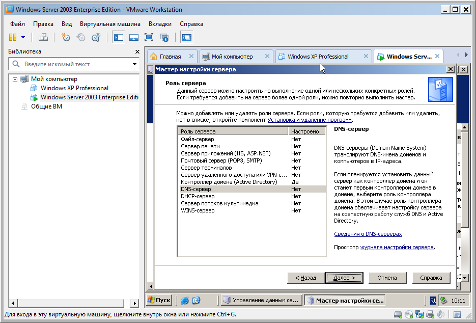Open the library search dropdown arrow

(x=134, y=64)
